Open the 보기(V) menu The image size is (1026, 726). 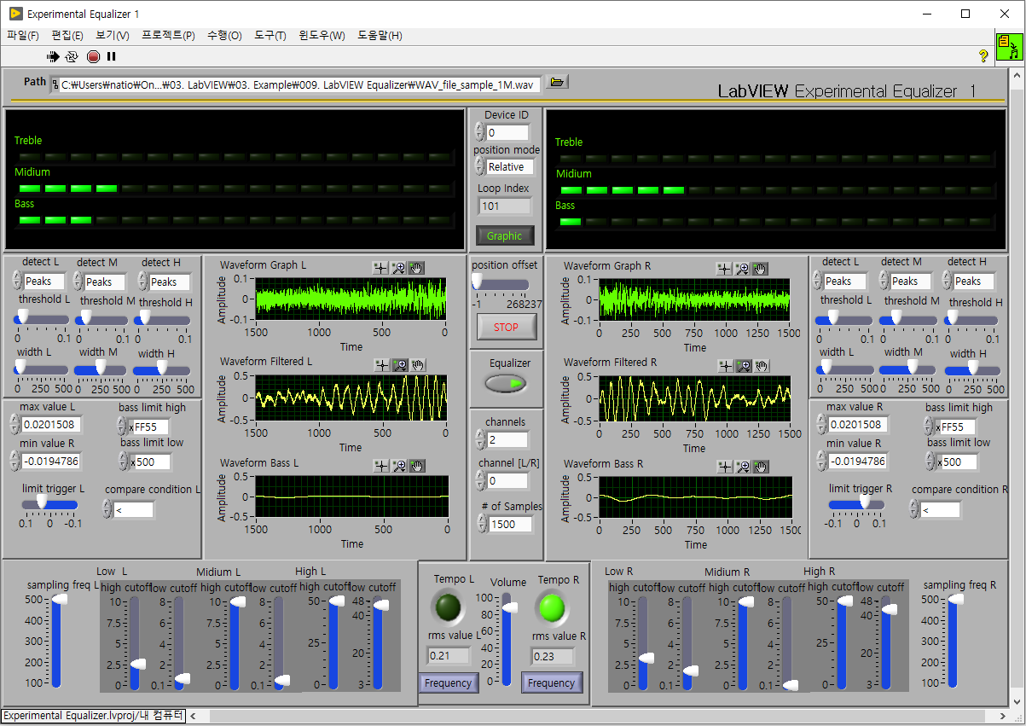(113, 35)
